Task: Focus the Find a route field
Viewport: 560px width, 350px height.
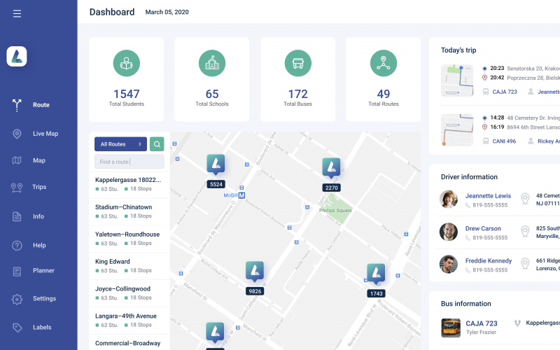Action: coord(129,162)
